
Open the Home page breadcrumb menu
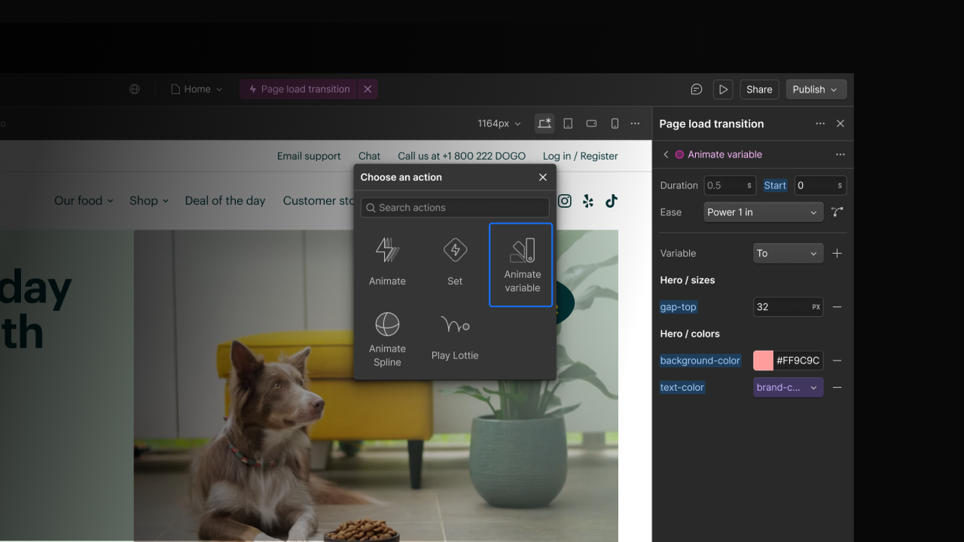click(196, 89)
